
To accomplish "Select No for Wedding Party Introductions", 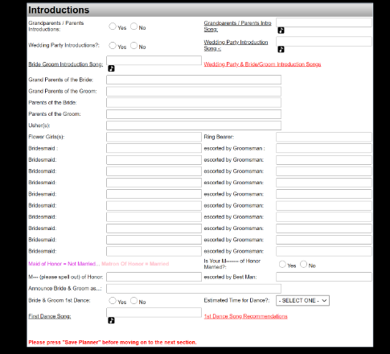I will click(x=133, y=46).
